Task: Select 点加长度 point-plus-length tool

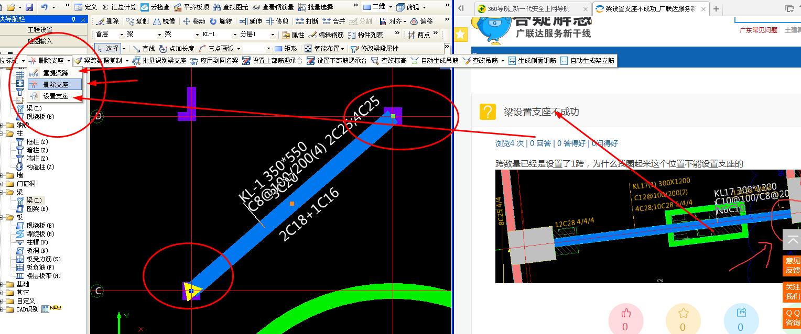Action: 176,49
